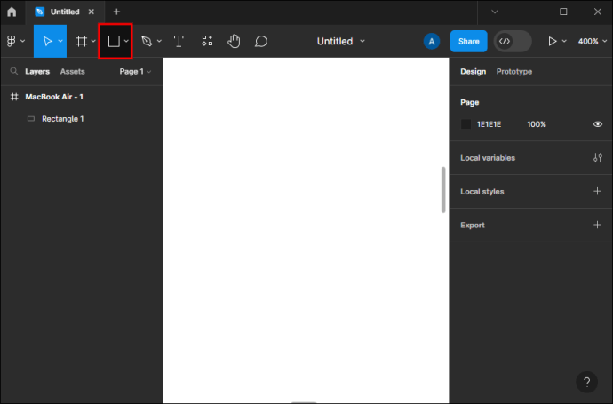The height and width of the screenshot is (404, 613).
Task: Open local variables settings icon
Action: 597,158
